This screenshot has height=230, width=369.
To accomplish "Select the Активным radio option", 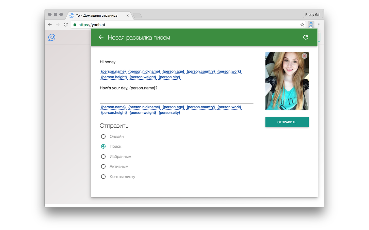I will 103,166.
